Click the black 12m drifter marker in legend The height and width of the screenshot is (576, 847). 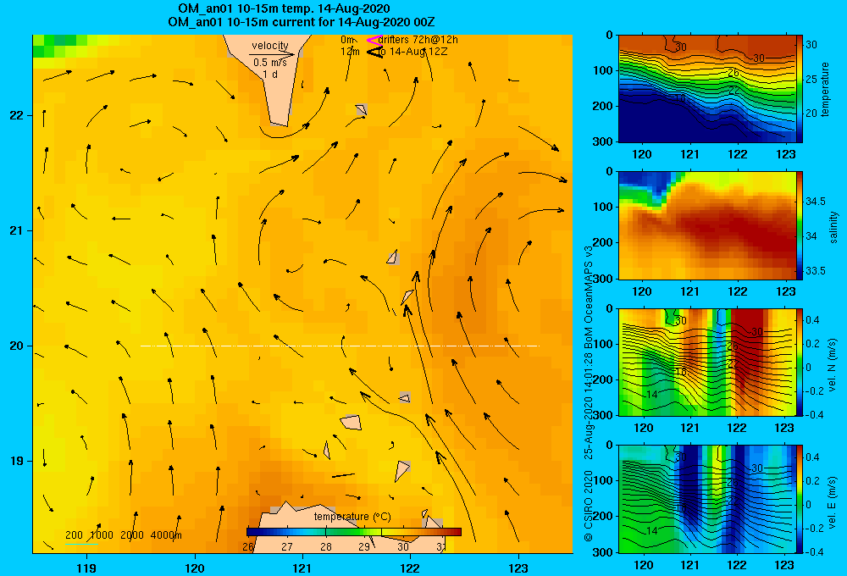[x=375, y=52]
